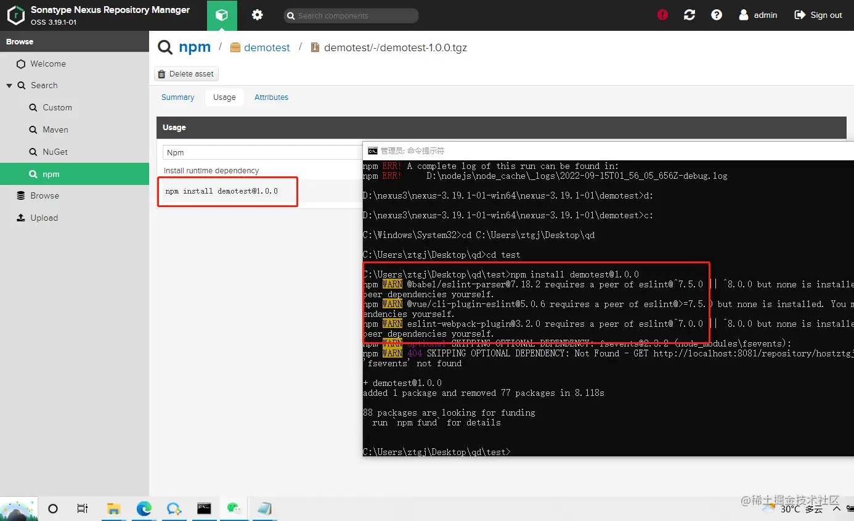Screen dimensions: 854x521
Task: Click the '@vue/cli-plugin-eslint@5.0.6' warning line
Action: click(x=608, y=304)
